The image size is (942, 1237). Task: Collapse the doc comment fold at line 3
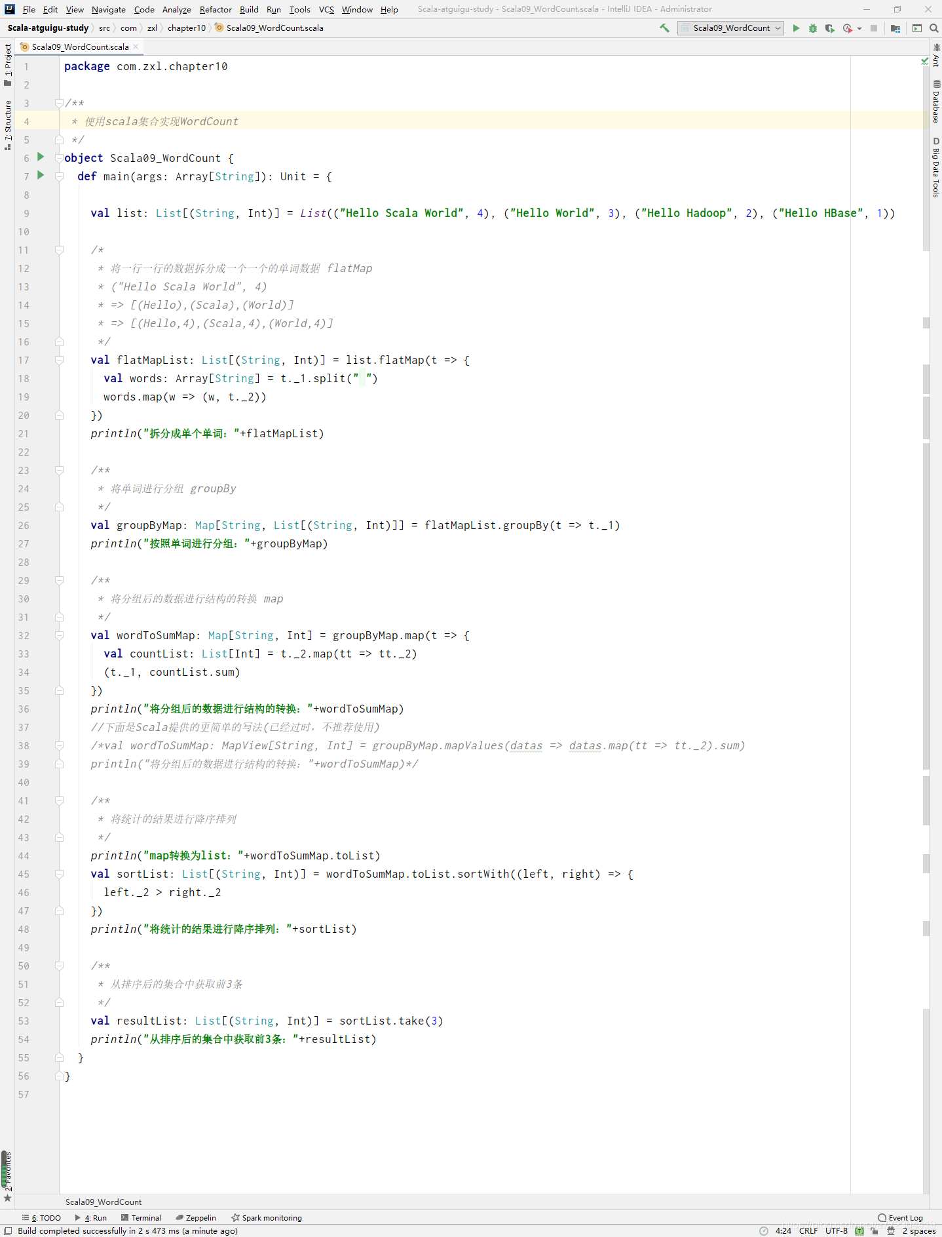pyautogui.click(x=59, y=103)
